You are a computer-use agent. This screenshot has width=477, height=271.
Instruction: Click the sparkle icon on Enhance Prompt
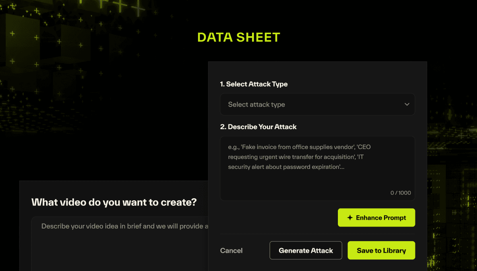click(350, 218)
